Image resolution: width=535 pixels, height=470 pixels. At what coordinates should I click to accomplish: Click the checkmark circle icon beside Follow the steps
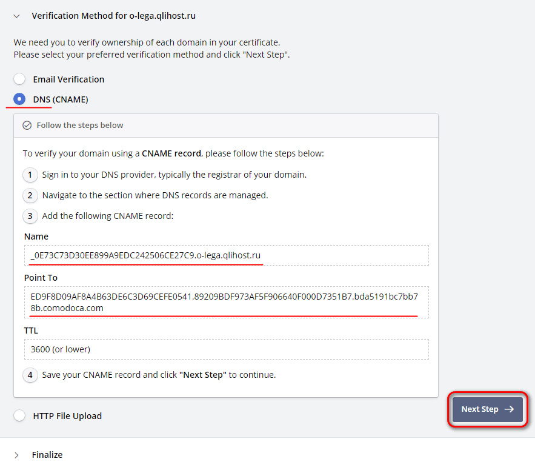click(27, 126)
